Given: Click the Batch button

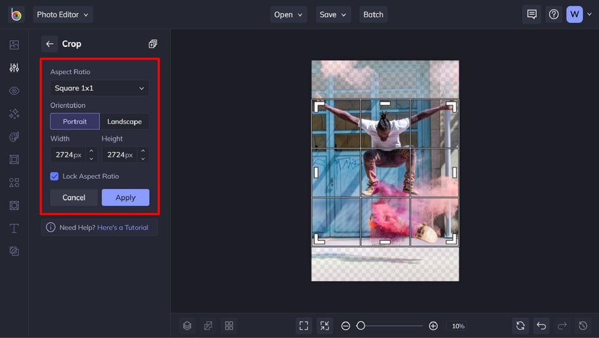Looking at the screenshot, I should [373, 15].
